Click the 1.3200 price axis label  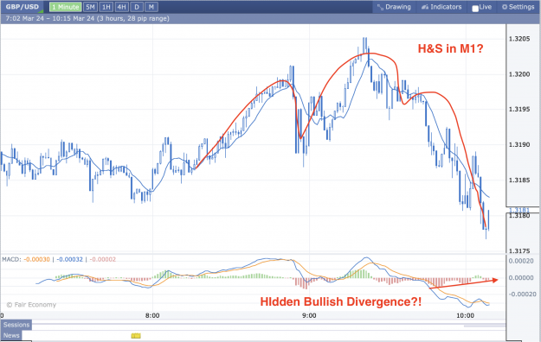(519, 74)
